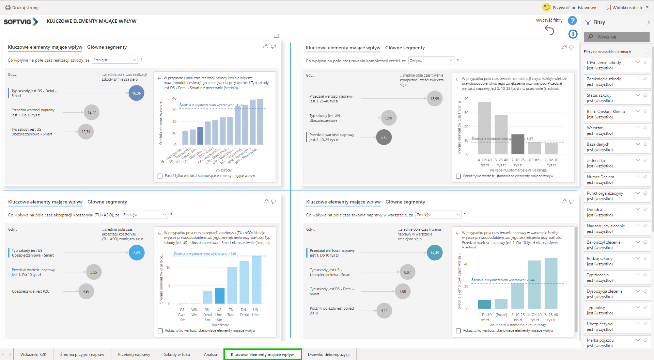Click thumbs up icon in top-left visual
The image size is (654, 360).
(266, 47)
